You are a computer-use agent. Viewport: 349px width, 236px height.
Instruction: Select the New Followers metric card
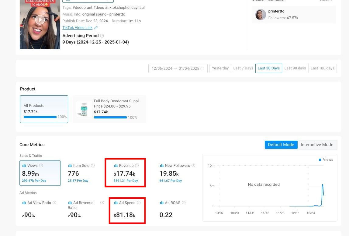[x=178, y=173]
